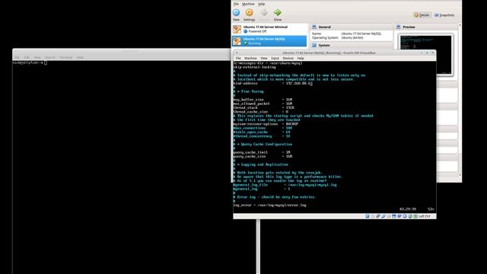Click the Ubuntu 17.04 Server MySQL VM icon
487x274 pixels.
click(237, 41)
